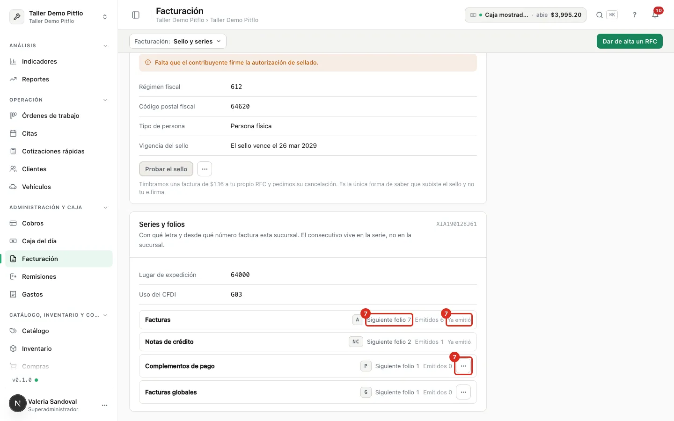This screenshot has height=421, width=674.
Task: Click the Uso del CFDI value G03
Action: [236, 294]
